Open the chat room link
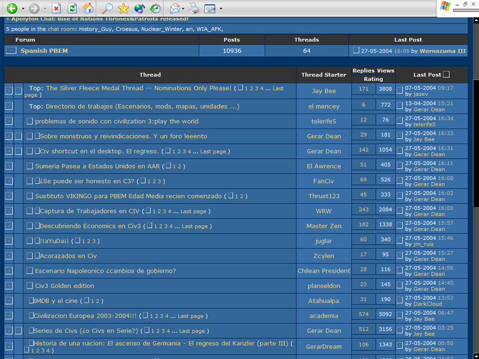This screenshot has width=479, height=359. (61, 29)
